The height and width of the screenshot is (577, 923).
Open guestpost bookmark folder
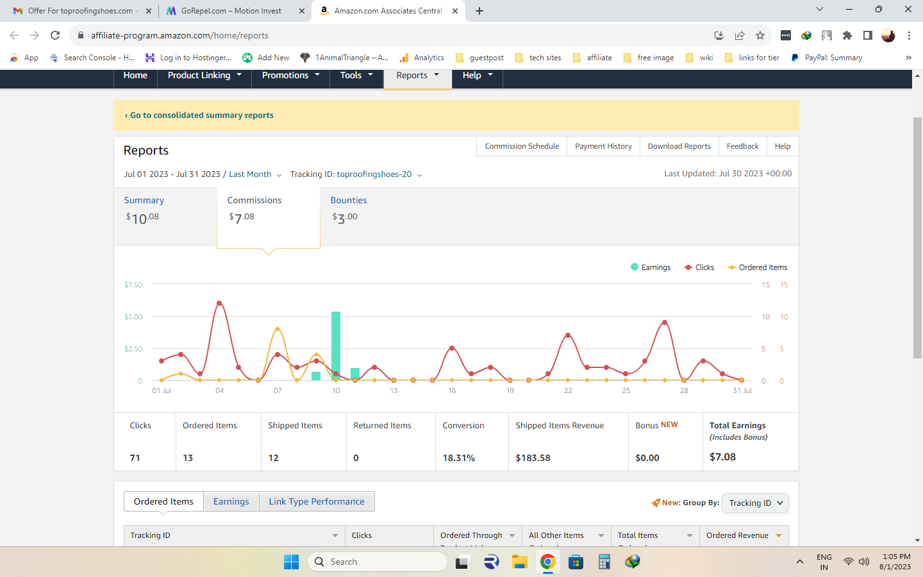(479, 58)
